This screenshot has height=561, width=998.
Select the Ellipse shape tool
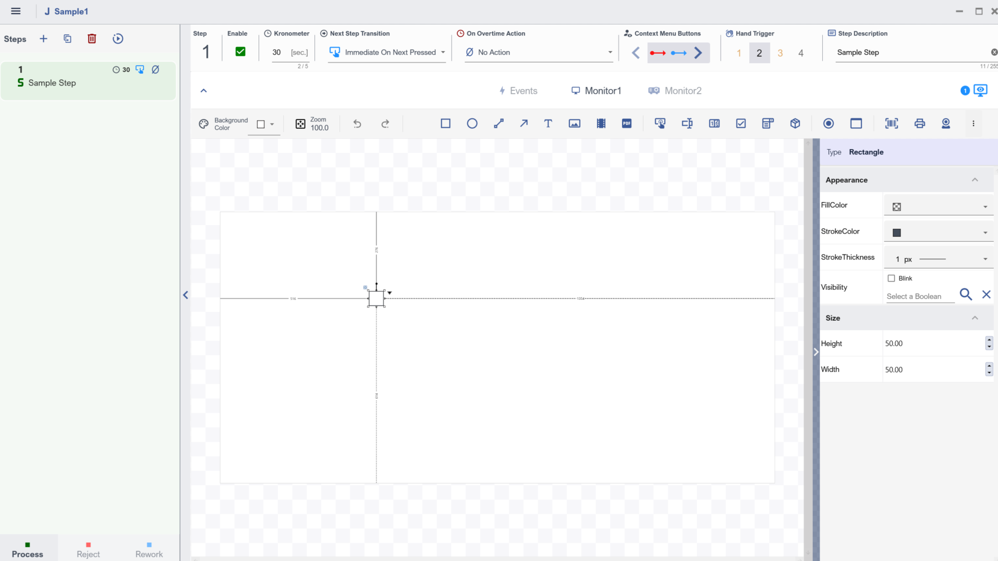coord(472,124)
